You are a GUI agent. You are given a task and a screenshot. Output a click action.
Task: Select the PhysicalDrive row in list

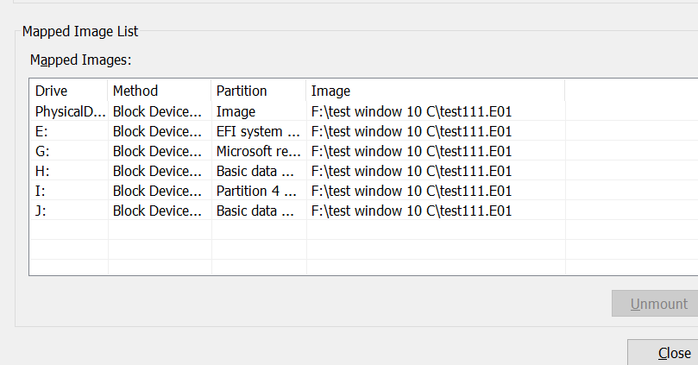(69, 111)
